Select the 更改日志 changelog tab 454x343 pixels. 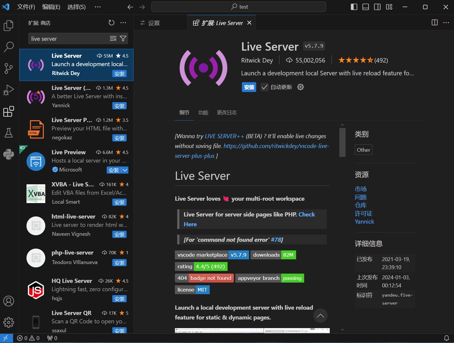pyautogui.click(x=227, y=112)
